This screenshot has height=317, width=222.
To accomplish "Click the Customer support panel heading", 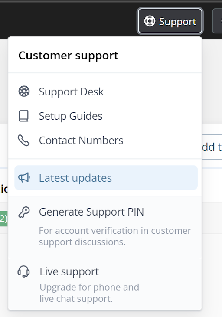I will [69, 56].
